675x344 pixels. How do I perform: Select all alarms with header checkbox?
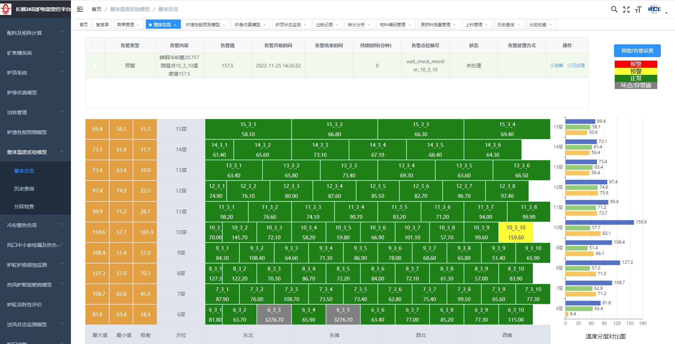tap(95, 46)
